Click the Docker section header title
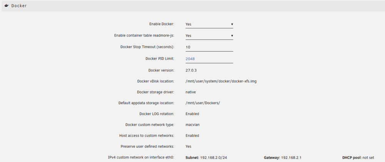Image resolution: width=385 pixels, height=162 pixels. click(x=19, y=6)
